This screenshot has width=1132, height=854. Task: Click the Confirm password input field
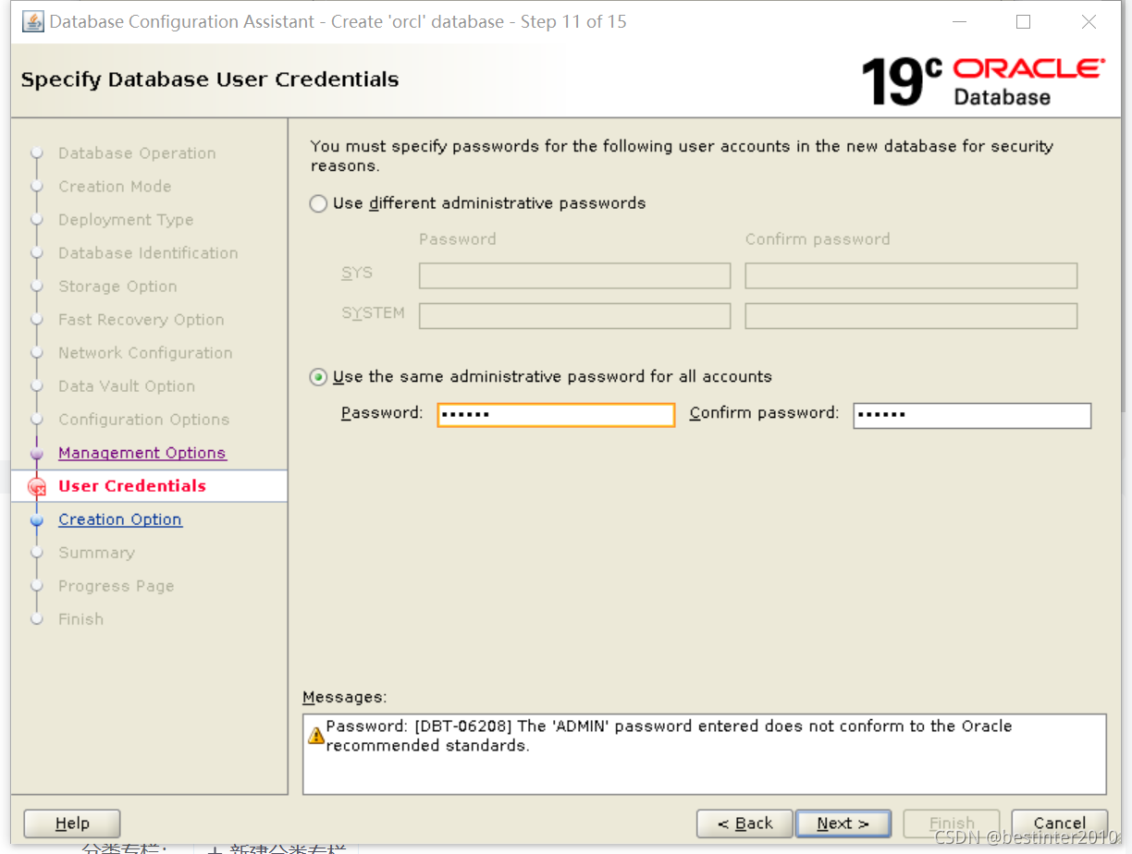click(972, 415)
